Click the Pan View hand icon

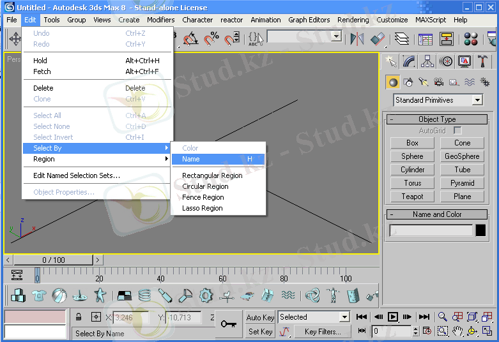[457, 331]
